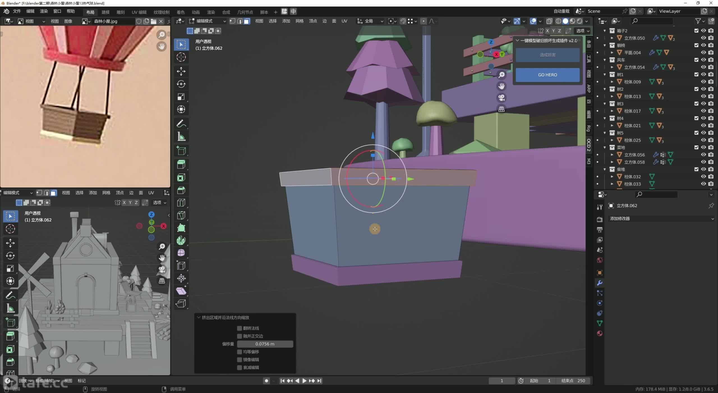718x393 pixels.
Task: Select the Annotate tool in main viewport
Action: 181,124
